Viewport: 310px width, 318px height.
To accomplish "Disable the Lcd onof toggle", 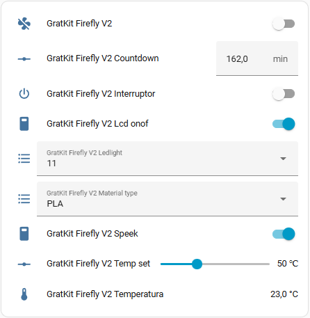I will point(284,124).
